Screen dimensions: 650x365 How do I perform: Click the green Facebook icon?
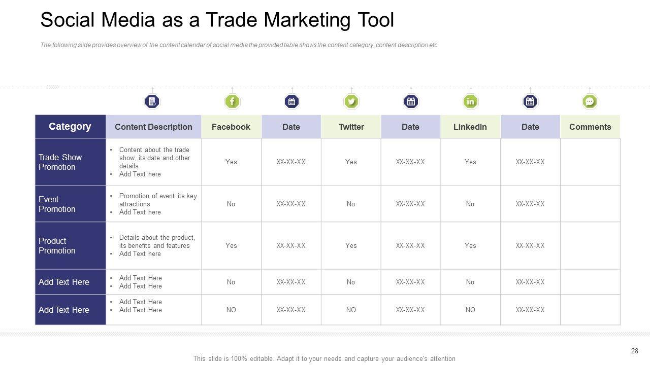[232, 102]
